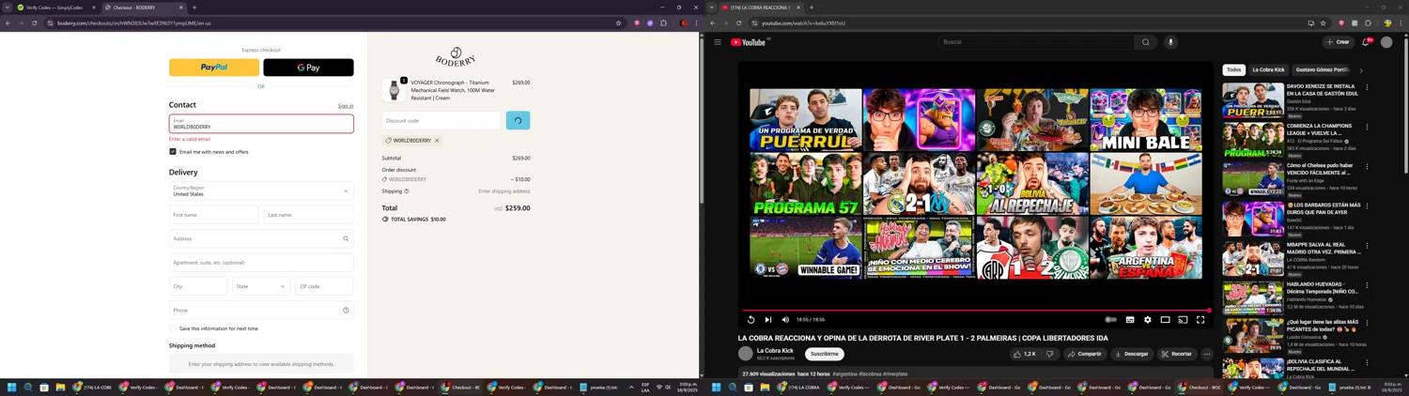This screenshot has width=1409, height=396.
Task: Open the Country/Region dropdown
Action: pos(261,190)
